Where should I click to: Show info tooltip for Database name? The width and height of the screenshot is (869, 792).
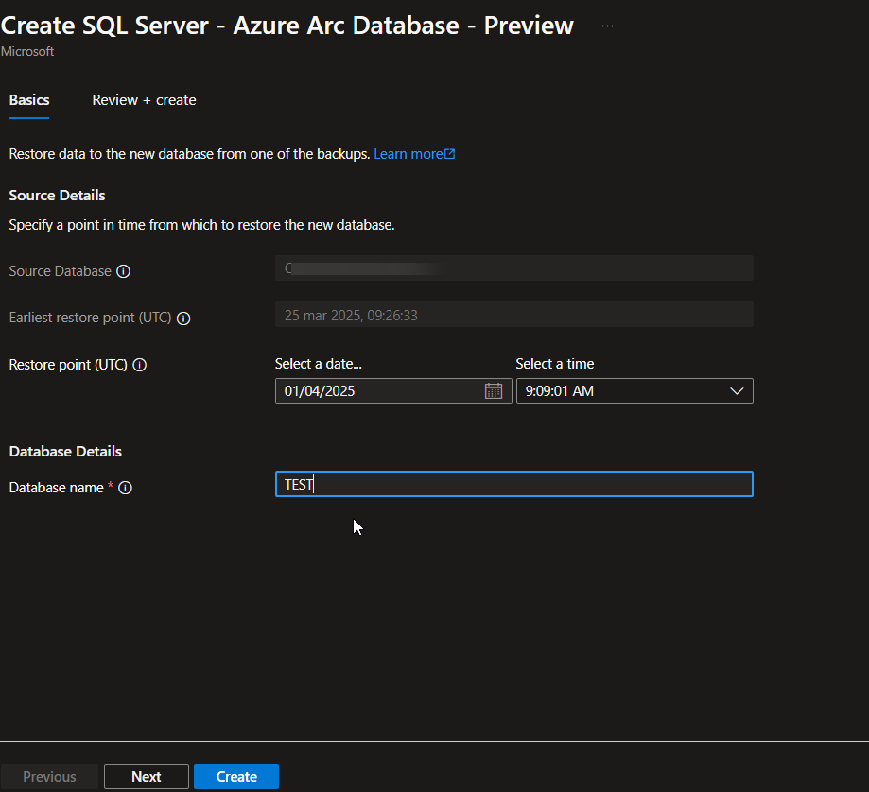point(125,488)
